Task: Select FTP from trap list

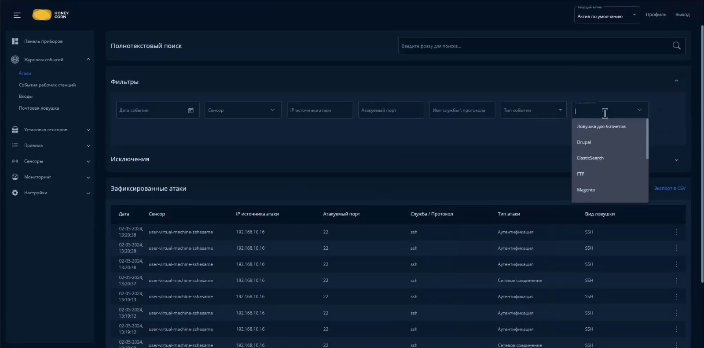Action: 609,174
